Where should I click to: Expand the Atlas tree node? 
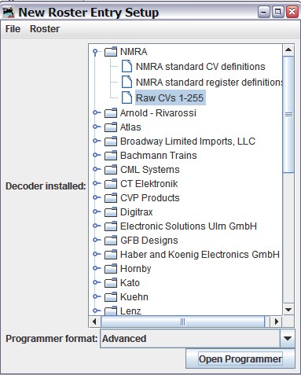point(97,127)
